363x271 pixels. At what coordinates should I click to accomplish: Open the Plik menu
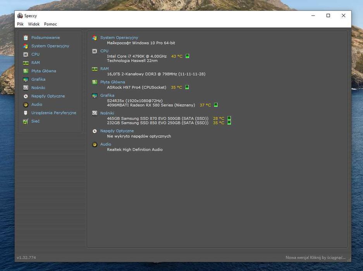coord(20,24)
